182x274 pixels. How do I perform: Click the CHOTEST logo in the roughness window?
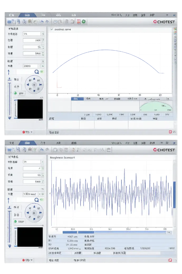[164, 150]
